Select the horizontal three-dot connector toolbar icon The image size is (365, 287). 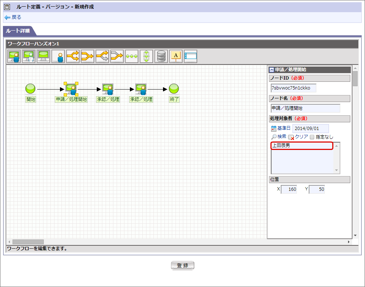(x=131, y=56)
